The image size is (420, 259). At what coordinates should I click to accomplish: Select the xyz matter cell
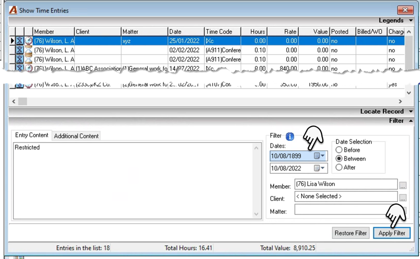[145, 41]
